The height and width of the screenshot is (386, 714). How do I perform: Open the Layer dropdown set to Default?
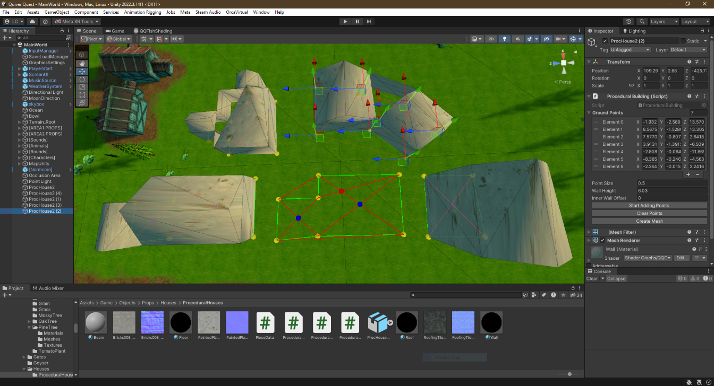(688, 50)
